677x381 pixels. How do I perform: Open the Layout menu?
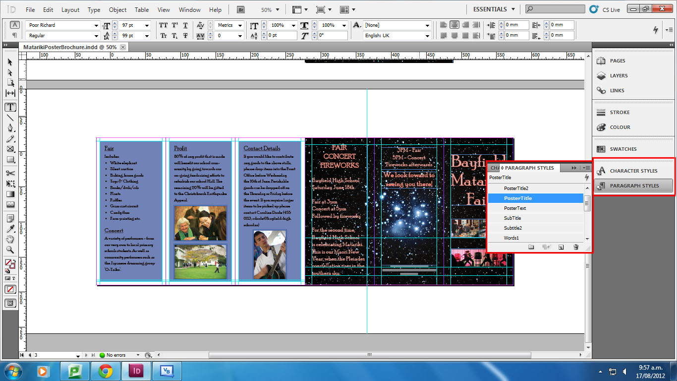70,9
